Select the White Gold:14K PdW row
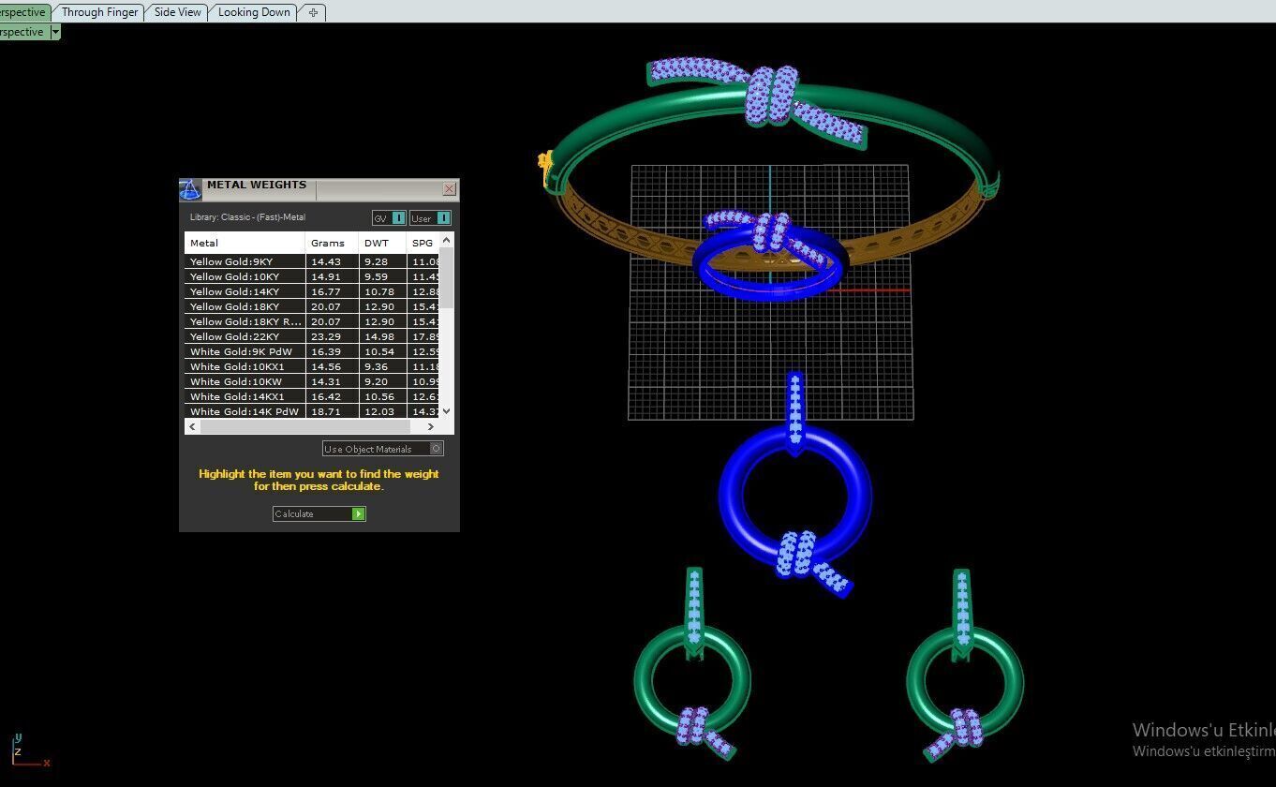 pyautogui.click(x=312, y=410)
